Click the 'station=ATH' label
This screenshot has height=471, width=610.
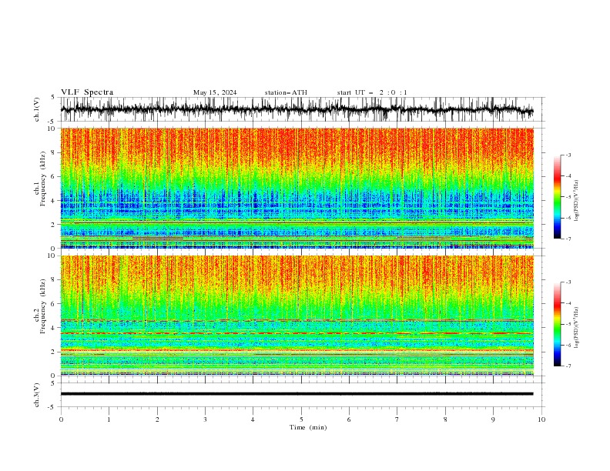click(286, 92)
